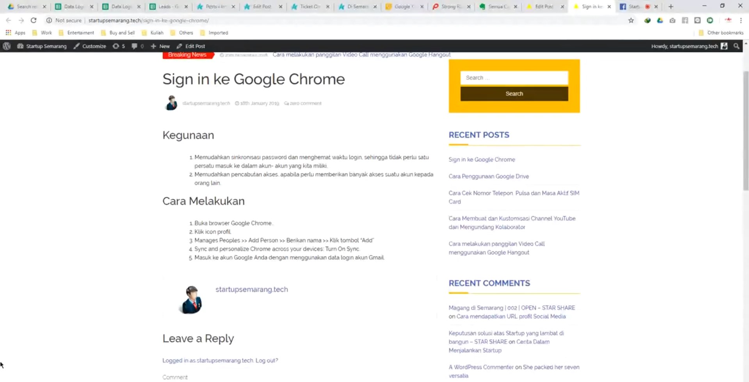Close the Sign in ke tab
This screenshot has height=382, width=749.
(609, 7)
